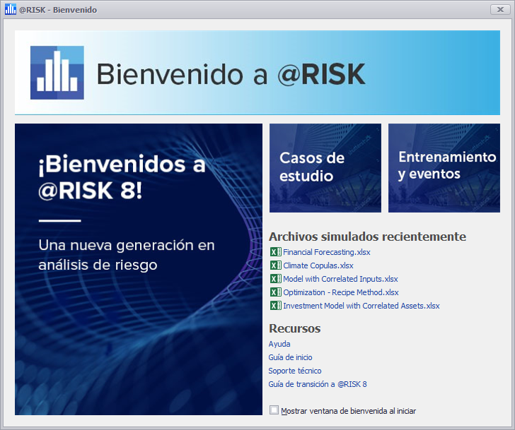Open the Guía de inicio link
This screenshot has height=430, width=515.
coord(290,357)
